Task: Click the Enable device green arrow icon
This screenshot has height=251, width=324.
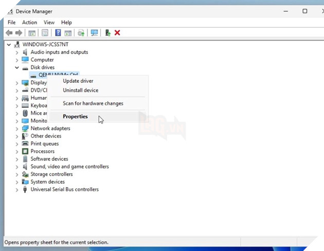Action: tap(107, 32)
